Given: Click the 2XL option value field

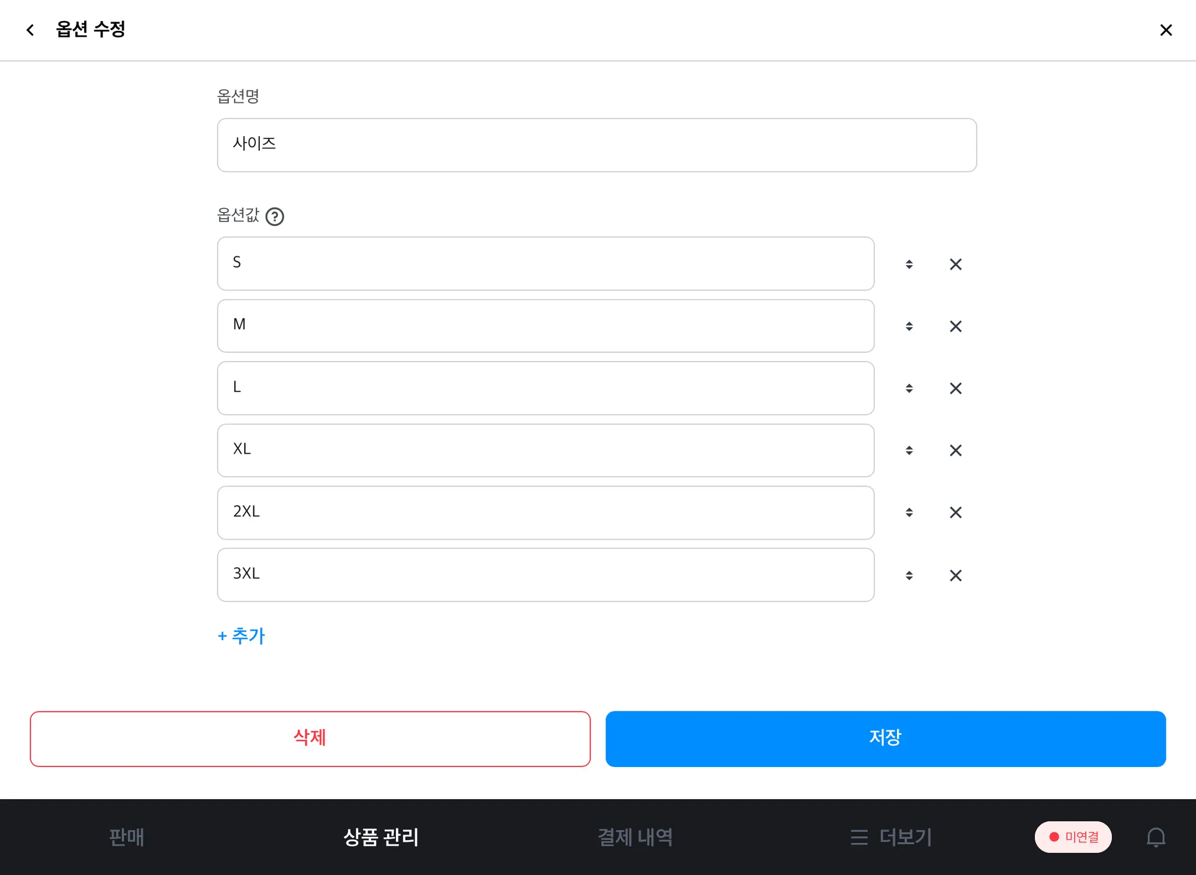Looking at the screenshot, I should point(545,512).
